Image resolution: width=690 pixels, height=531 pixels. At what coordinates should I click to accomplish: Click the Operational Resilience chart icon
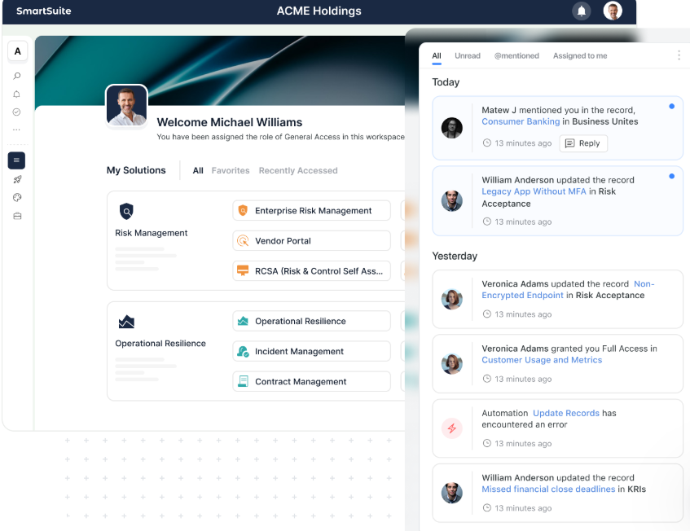[x=126, y=322]
